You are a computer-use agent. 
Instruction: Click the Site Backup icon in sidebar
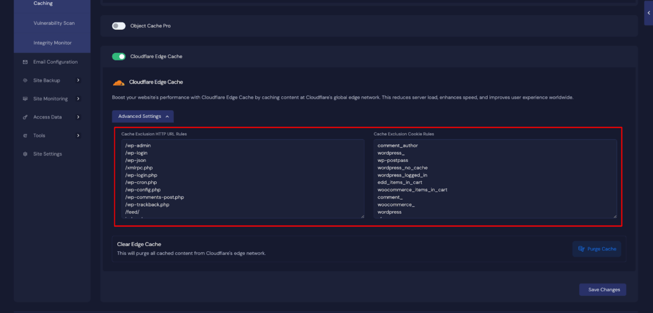click(x=25, y=80)
